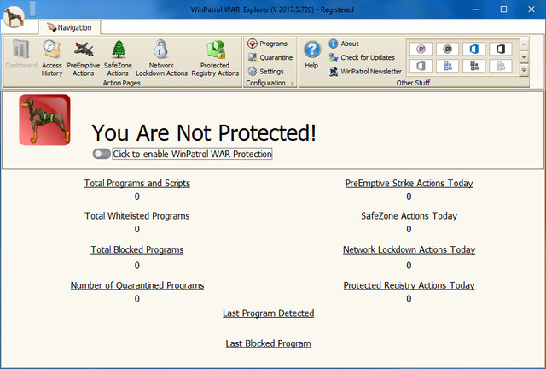Click count under Number of Quarantined Programs
The height and width of the screenshot is (369, 546).
137,299
